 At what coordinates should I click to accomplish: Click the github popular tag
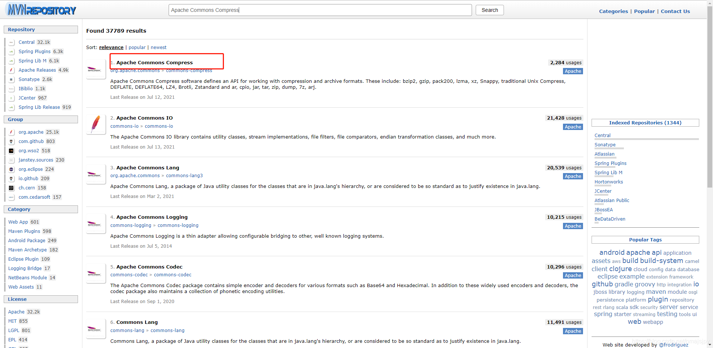[x=602, y=284]
